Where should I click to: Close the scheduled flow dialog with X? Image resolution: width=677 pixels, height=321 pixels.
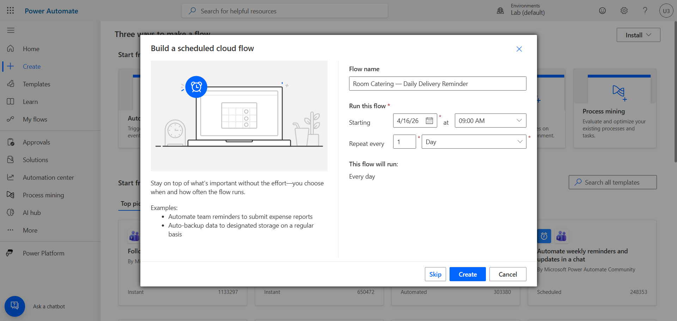[519, 49]
